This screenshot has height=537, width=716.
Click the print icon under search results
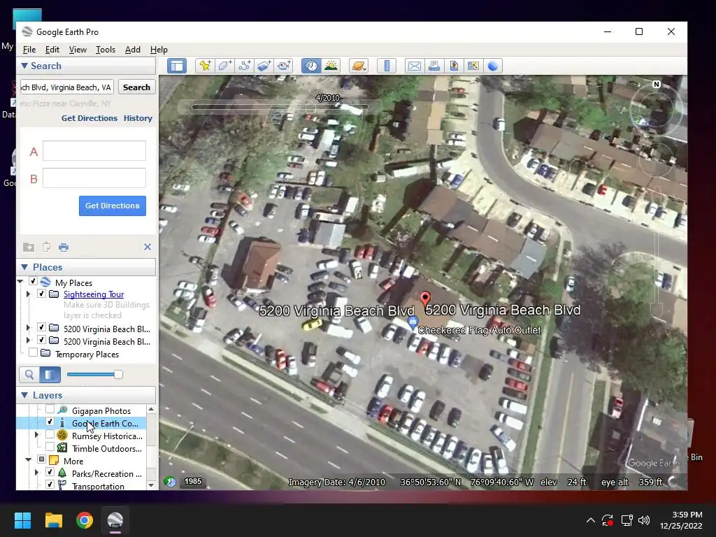point(64,247)
